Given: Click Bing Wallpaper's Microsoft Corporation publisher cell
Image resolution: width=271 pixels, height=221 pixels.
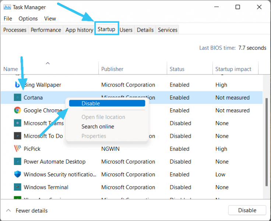Looking at the screenshot, I should coord(128,85).
